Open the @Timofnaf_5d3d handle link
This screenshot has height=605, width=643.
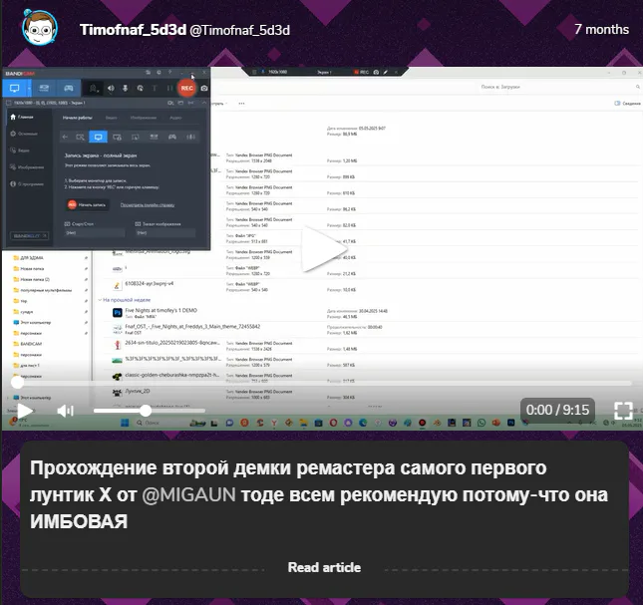point(240,30)
